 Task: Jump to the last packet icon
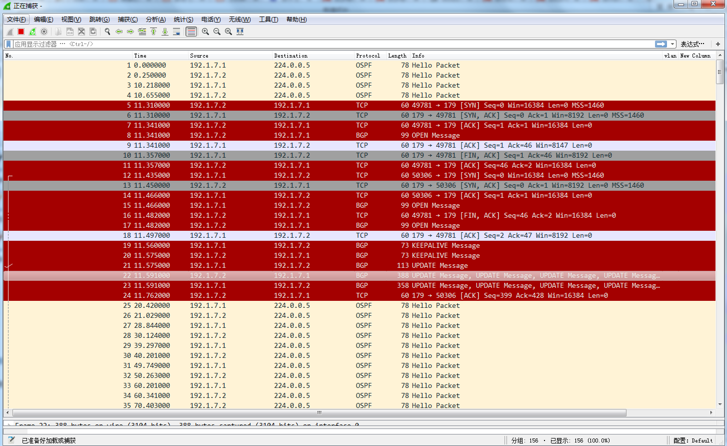coord(165,32)
